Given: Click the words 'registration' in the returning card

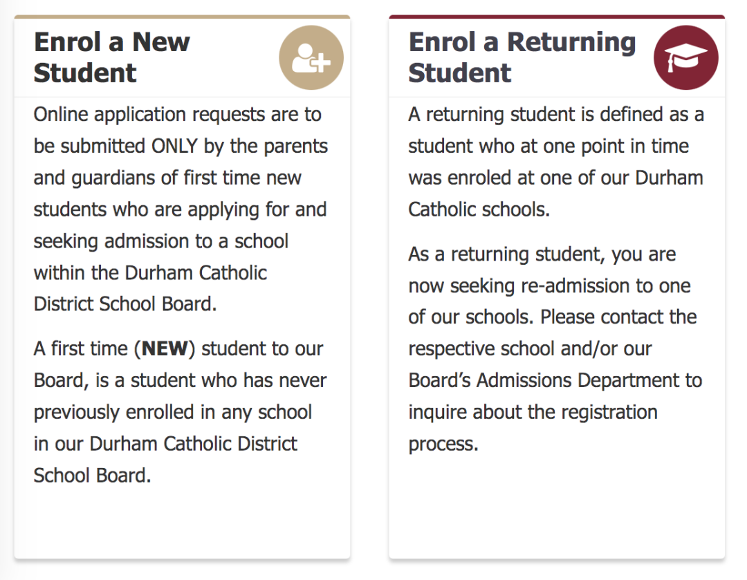Looking at the screenshot, I should (x=609, y=413).
